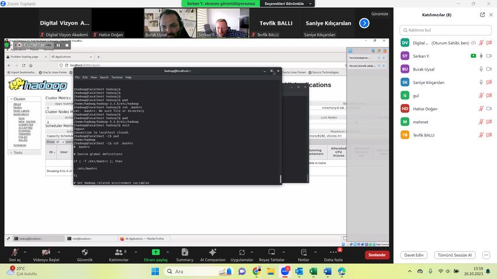Expand the arrow next to Katılımcılar
This screenshot has height=279, width=497.
click(x=136, y=252)
